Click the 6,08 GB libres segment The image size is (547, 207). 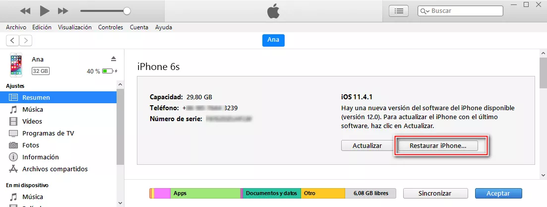tap(371, 194)
